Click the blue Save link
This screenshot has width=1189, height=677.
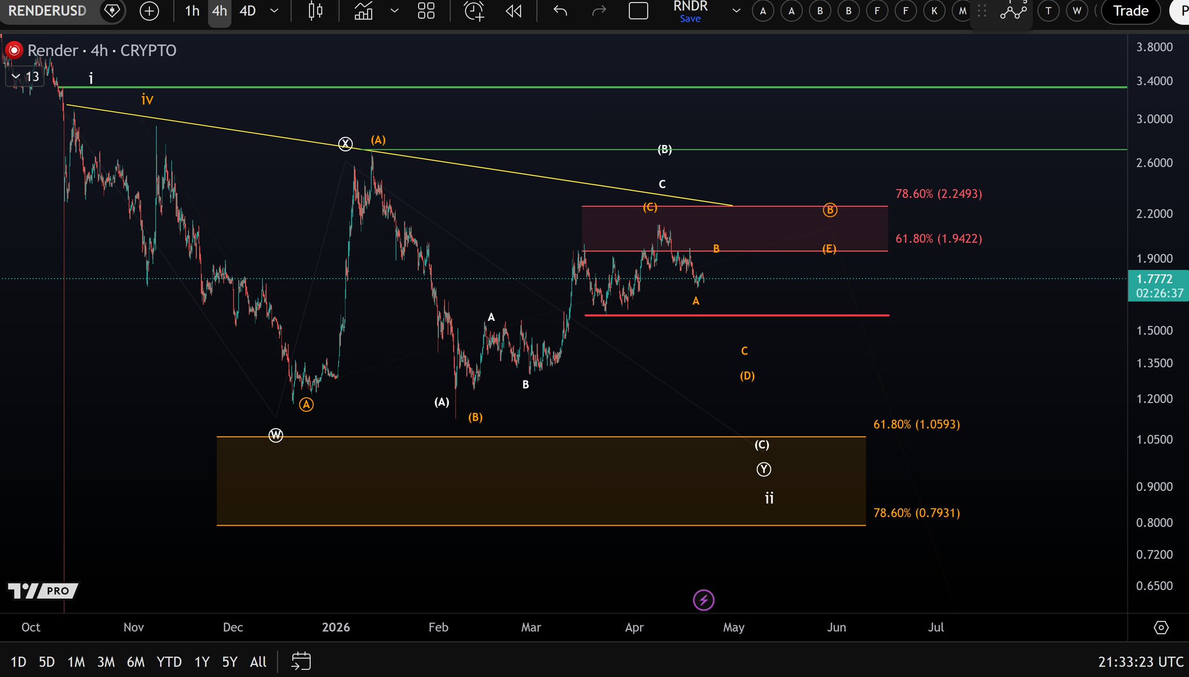coord(690,19)
